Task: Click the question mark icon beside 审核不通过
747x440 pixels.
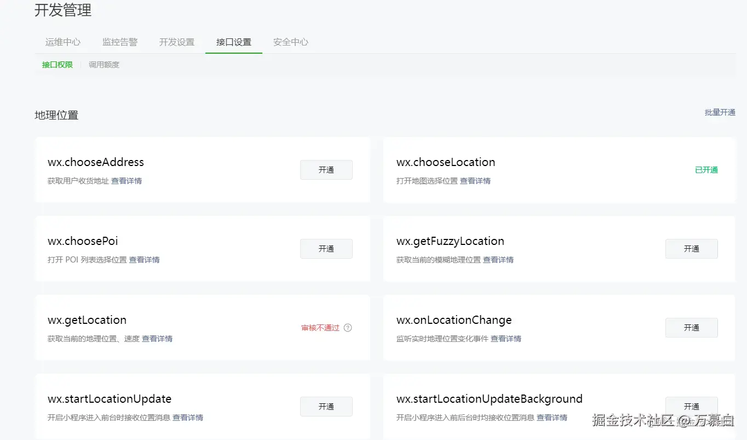Action: tap(348, 328)
